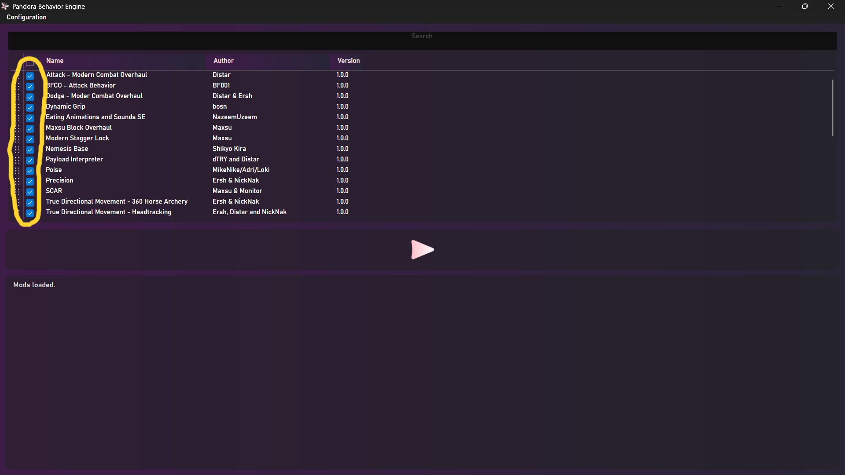
Task: Disable Modern Stagger Lock checkbox
Action: 30,139
